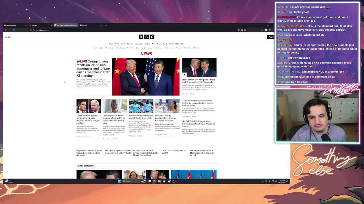This screenshot has width=364, height=204.
Task: Open the Task View taskbar icon
Action: (x=149, y=181)
